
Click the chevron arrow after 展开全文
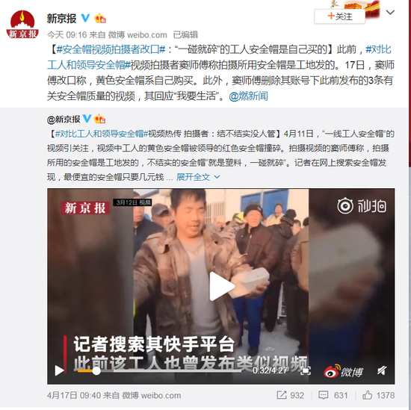tap(217, 177)
